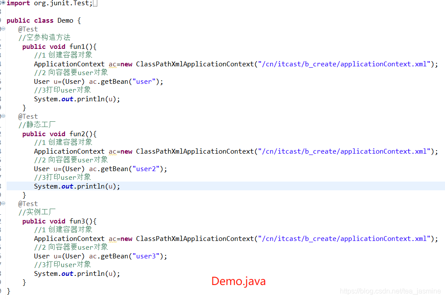
Task: Click the applicationContext.xml path string in fun1
Action: (x=344, y=64)
